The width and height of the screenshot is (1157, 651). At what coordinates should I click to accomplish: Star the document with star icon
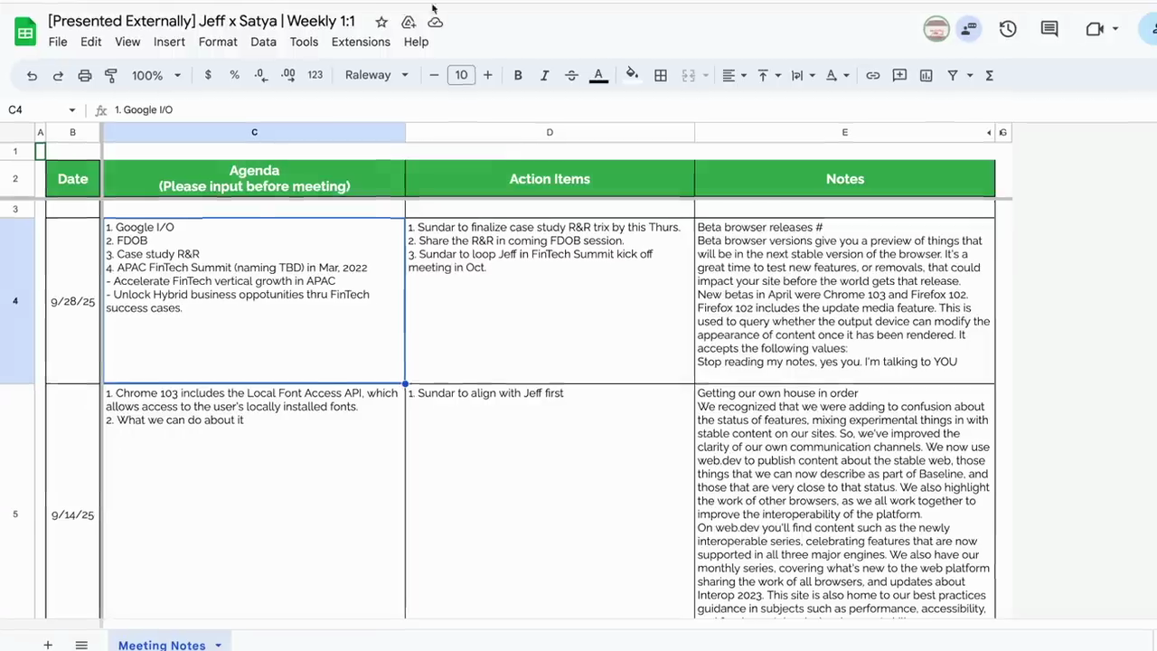click(381, 22)
